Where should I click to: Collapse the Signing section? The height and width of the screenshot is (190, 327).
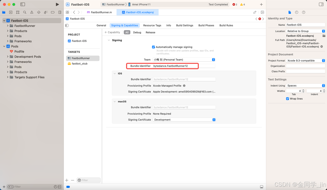(109, 40)
